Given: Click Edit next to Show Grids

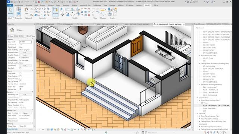Looking at the screenshot, I should [25, 66].
